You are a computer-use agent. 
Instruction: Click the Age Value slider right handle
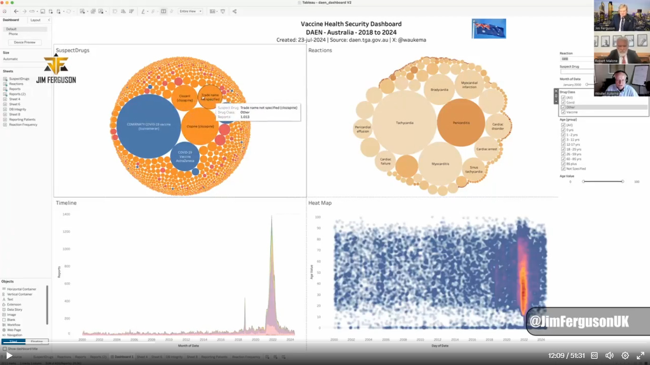[622, 182]
